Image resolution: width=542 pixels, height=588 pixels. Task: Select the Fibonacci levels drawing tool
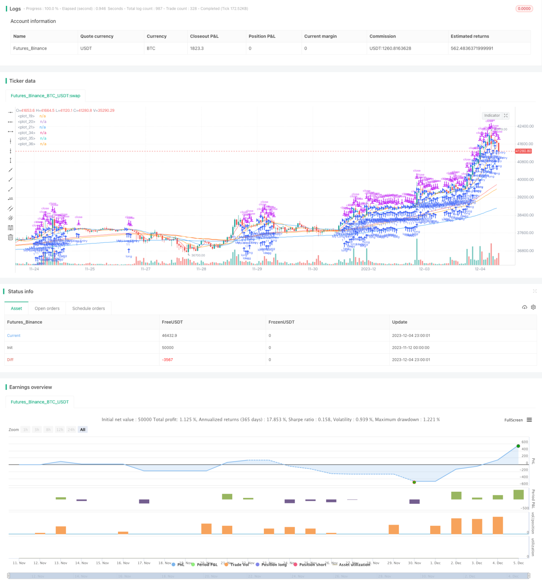pos(10,228)
